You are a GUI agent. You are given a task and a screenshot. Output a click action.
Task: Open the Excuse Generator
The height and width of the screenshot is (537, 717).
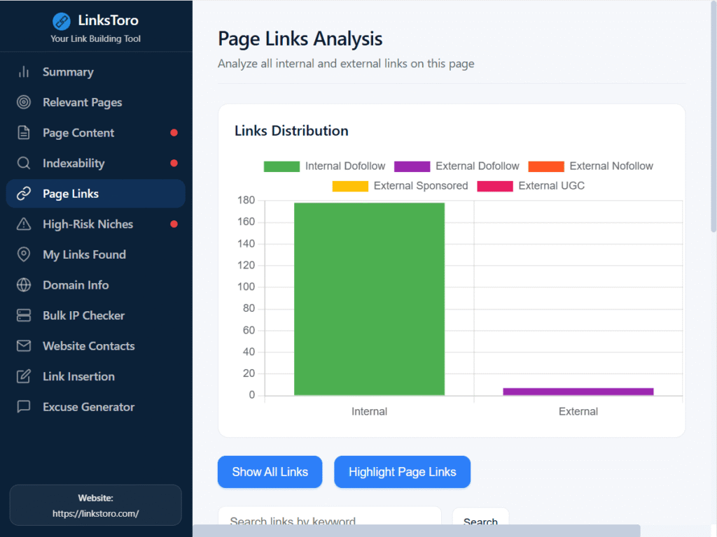[95, 407]
